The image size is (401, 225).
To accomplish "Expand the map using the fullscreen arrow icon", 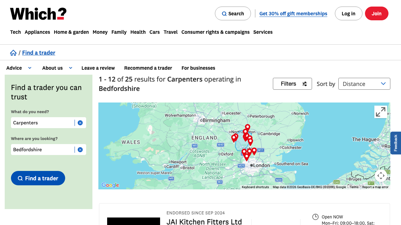I will (x=381, y=112).
